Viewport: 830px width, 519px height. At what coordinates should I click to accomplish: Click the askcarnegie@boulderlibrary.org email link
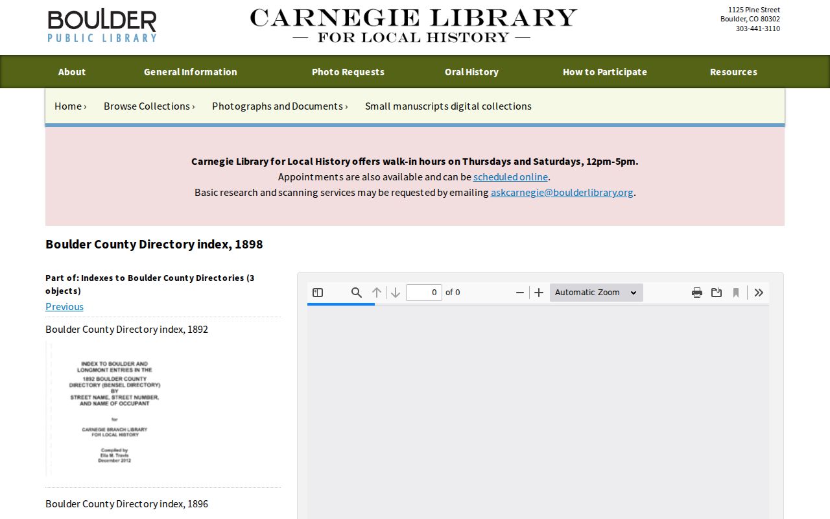point(562,192)
